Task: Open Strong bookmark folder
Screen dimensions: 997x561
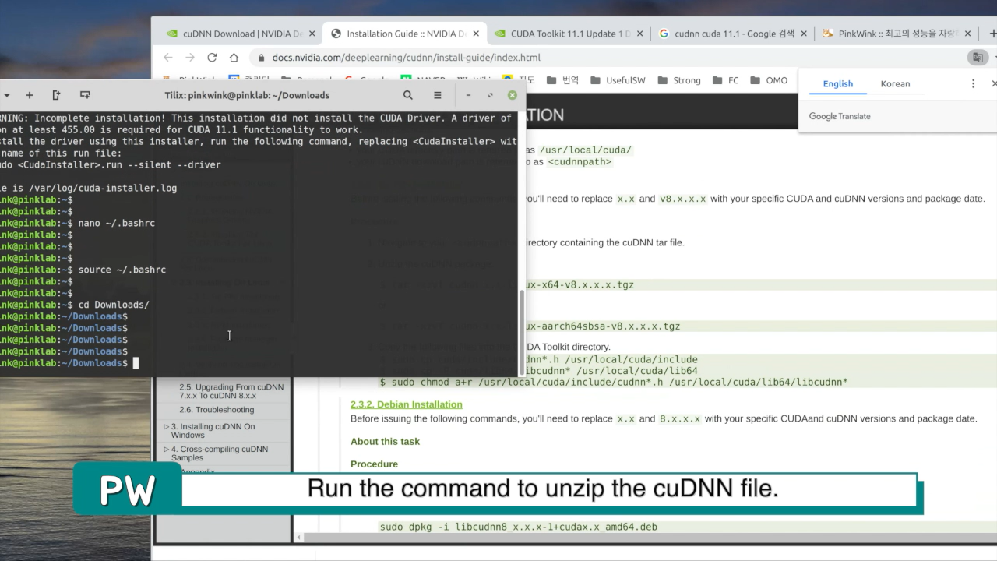Action: coord(679,80)
